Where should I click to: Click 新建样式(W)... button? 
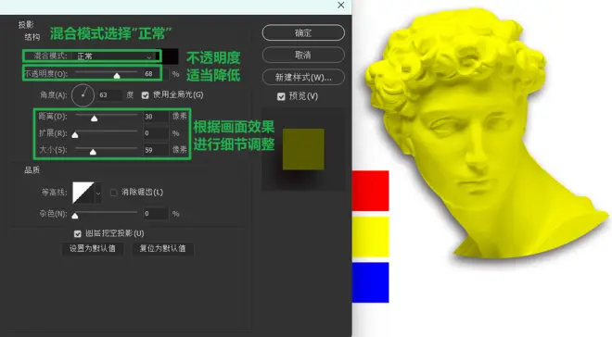pyautogui.click(x=303, y=77)
